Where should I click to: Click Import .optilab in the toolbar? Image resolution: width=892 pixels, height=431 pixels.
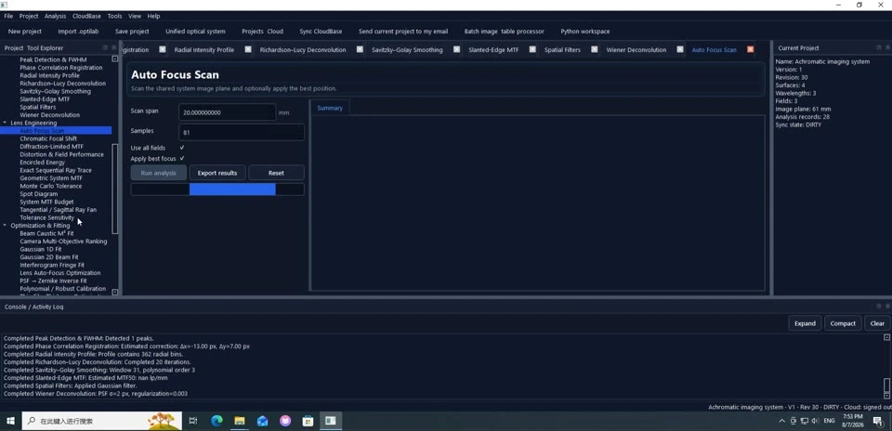78,32
